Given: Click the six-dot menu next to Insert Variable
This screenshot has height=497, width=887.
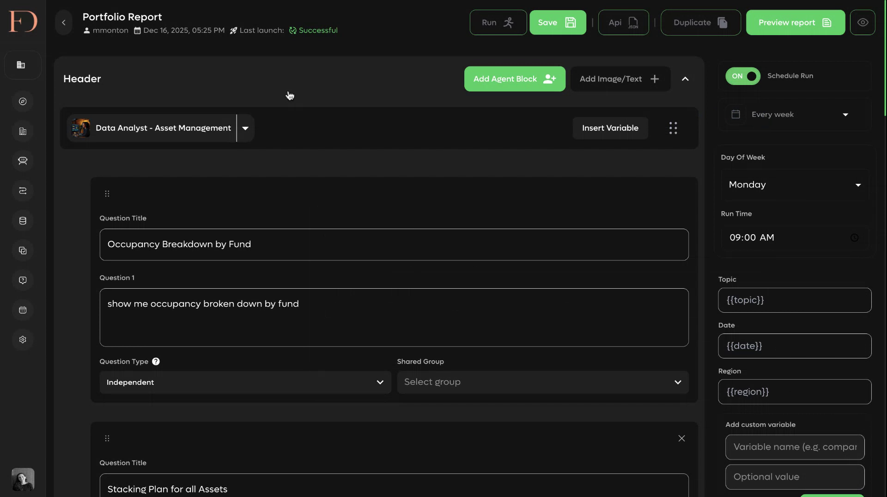Looking at the screenshot, I should click(673, 128).
